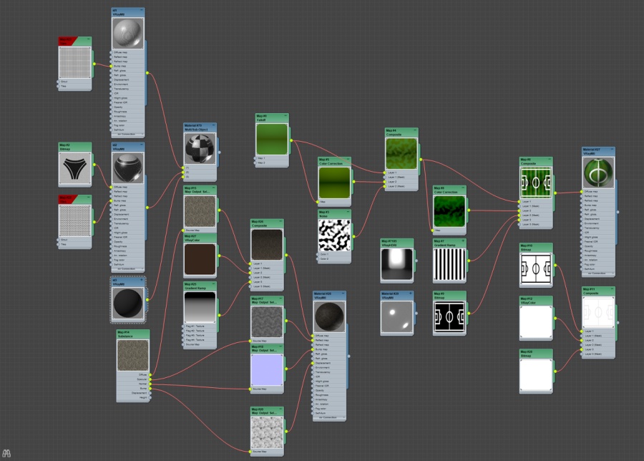Select the Map #2 Bitmap triangular logo preview
Viewport: 644px width, 461px height.
pyautogui.click(x=74, y=168)
